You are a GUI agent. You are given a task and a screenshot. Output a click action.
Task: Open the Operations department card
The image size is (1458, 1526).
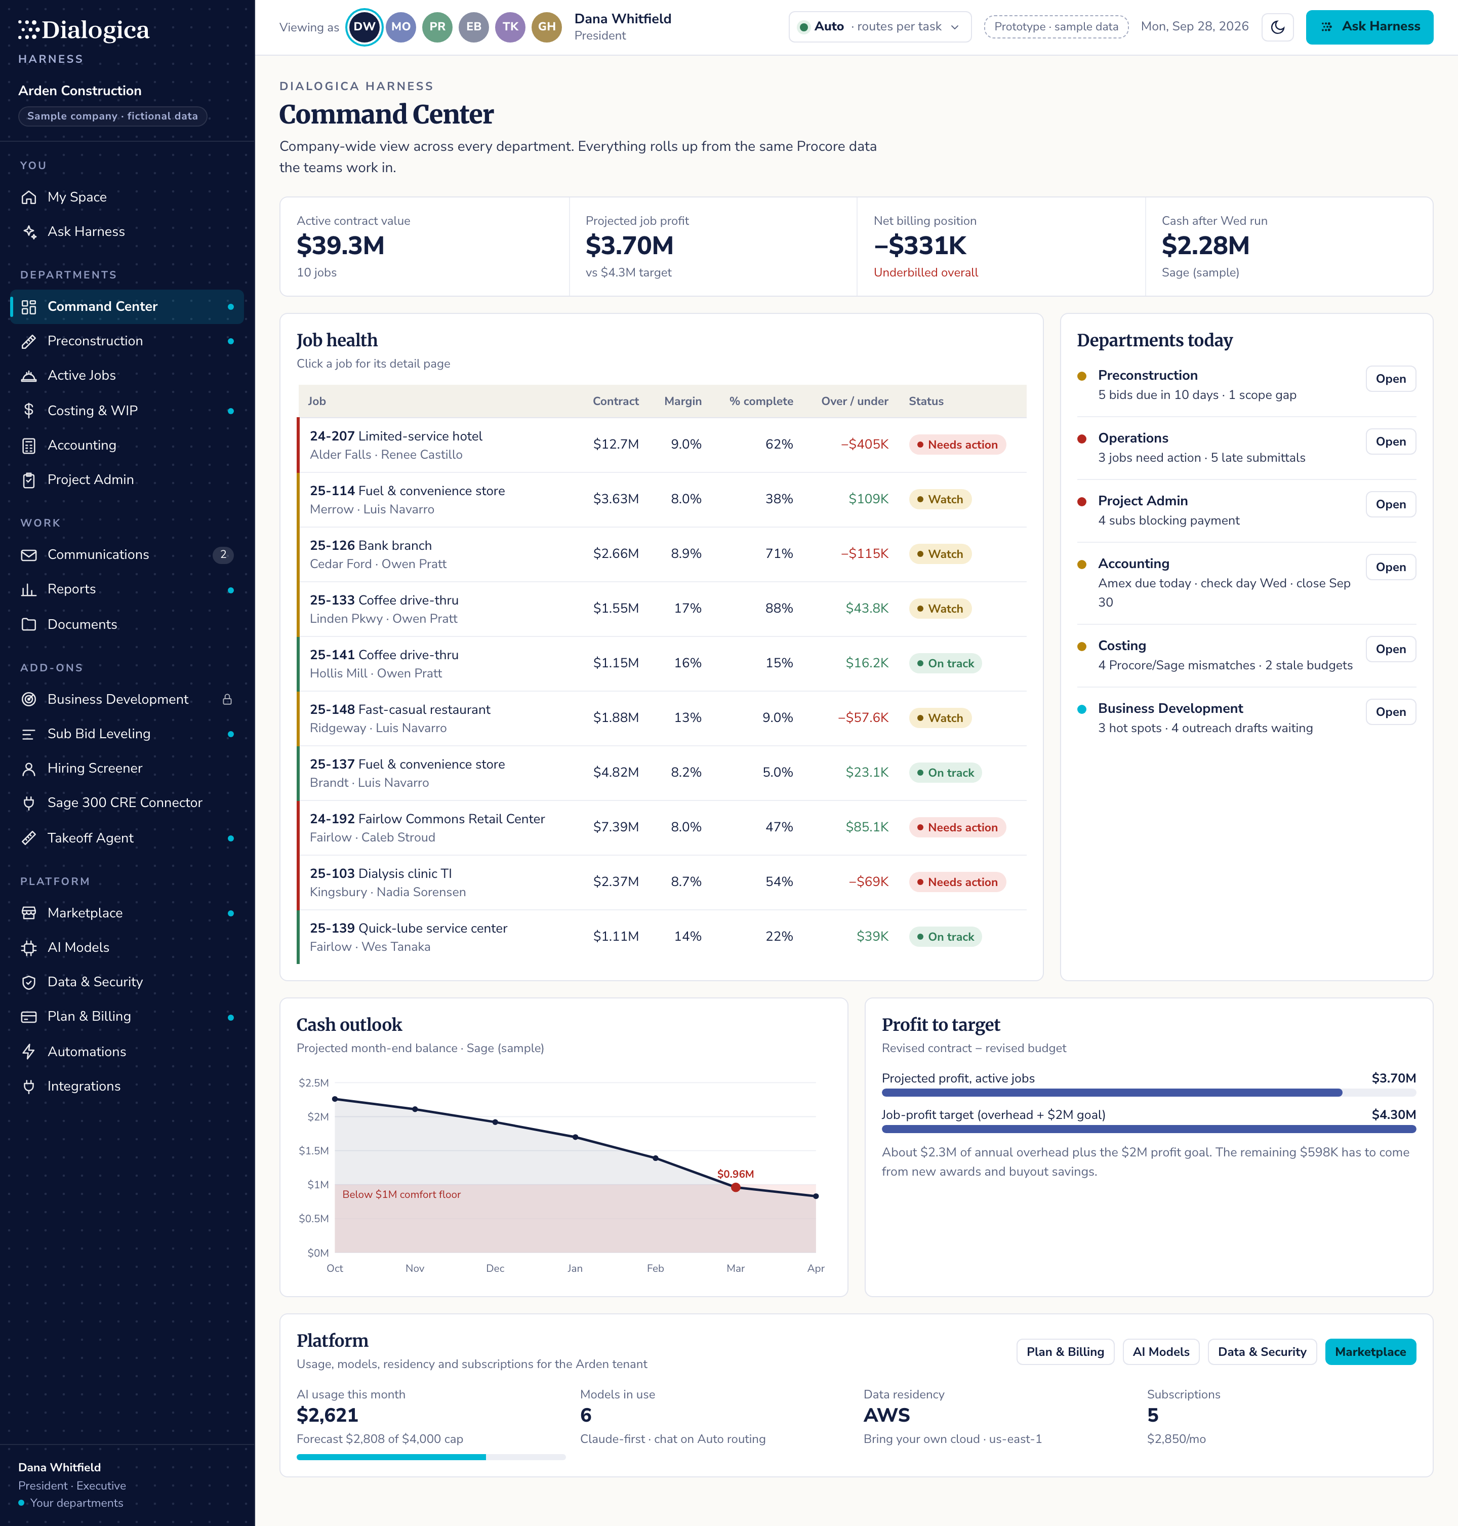click(x=1390, y=441)
